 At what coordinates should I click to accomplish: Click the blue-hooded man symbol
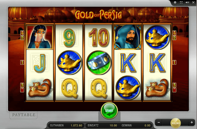coord(128,37)
